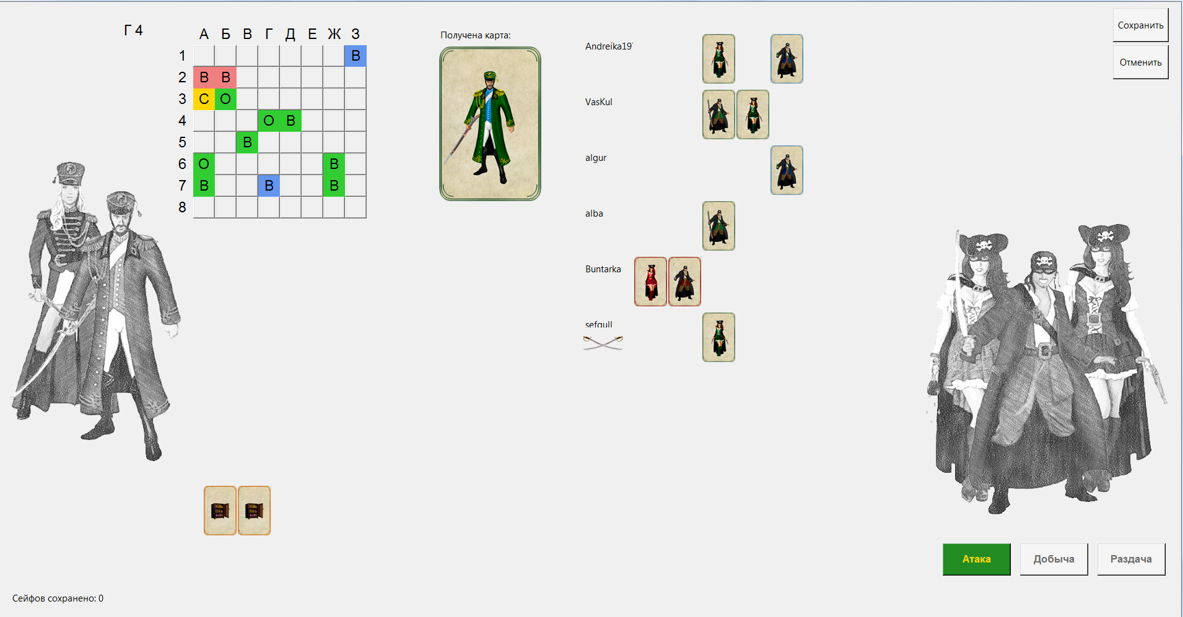Select the yellow C cell at А3

(x=204, y=99)
